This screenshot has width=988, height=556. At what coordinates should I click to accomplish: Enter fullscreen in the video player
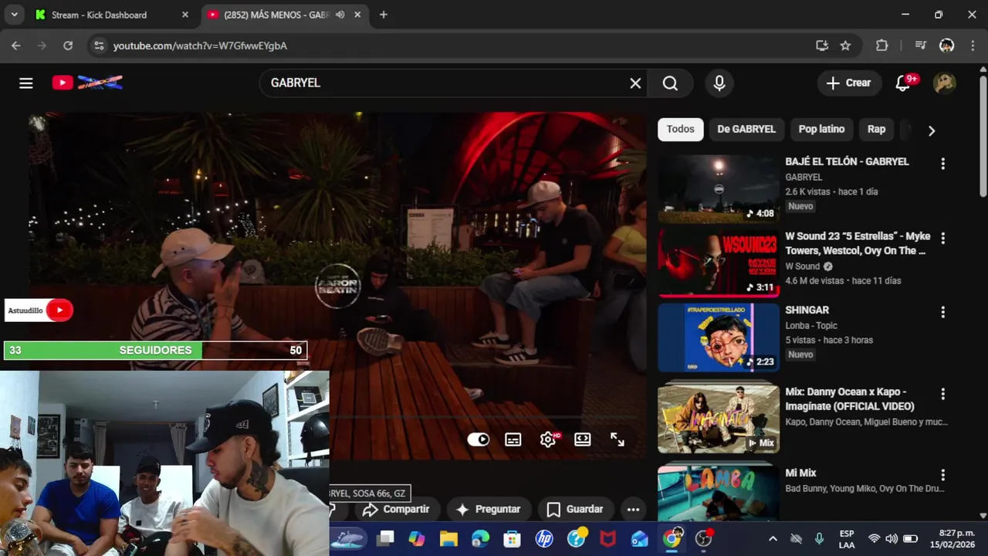[617, 439]
